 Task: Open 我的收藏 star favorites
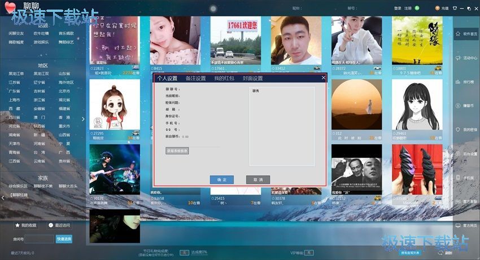coord(26,225)
